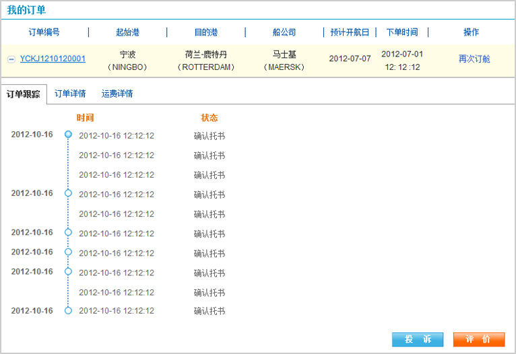Open order number YCKJ1210120001 link
This screenshot has height=354, width=516.
tap(53, 59)
